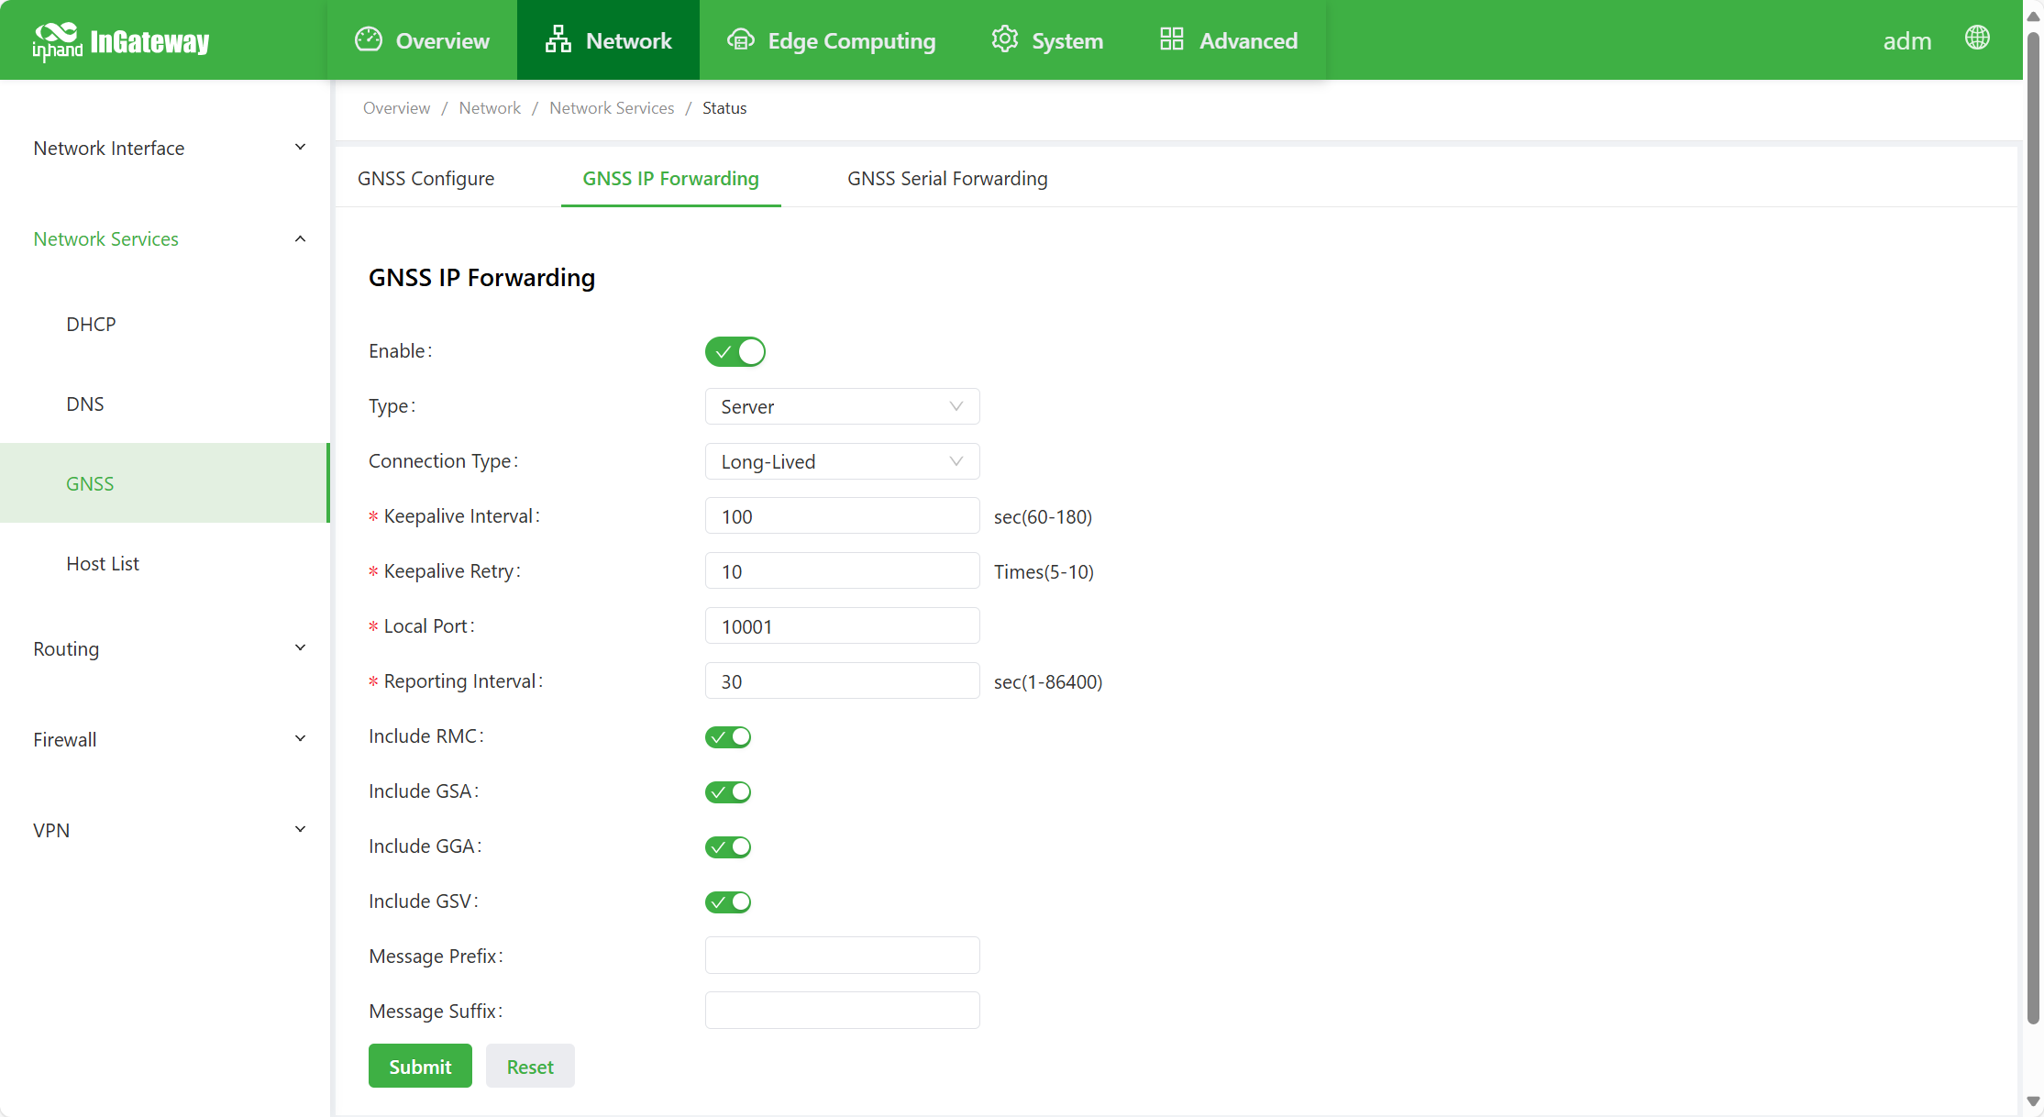Click the Edge Computing cloud icon
This screenshot has width=2044, height=1117.
click(740, 39)
